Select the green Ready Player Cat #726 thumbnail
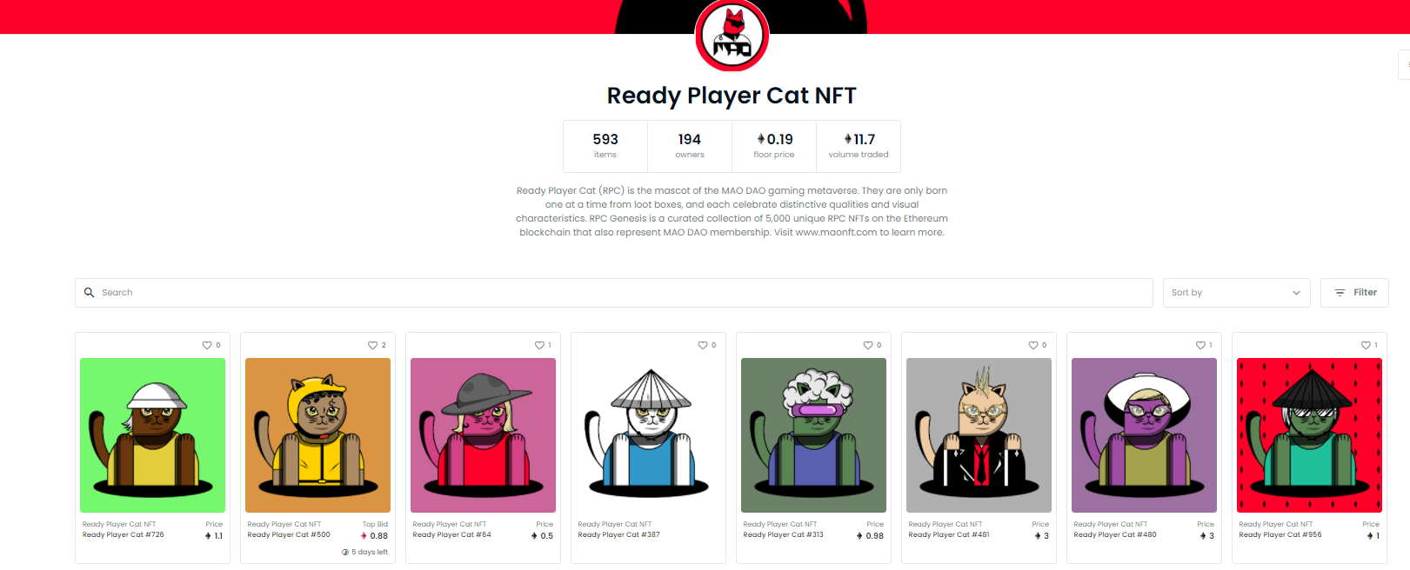 152,435
